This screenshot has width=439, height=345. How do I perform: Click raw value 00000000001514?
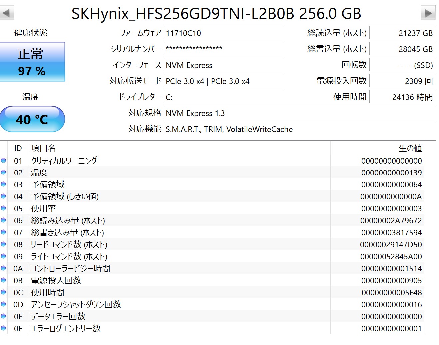click(392, 269)
